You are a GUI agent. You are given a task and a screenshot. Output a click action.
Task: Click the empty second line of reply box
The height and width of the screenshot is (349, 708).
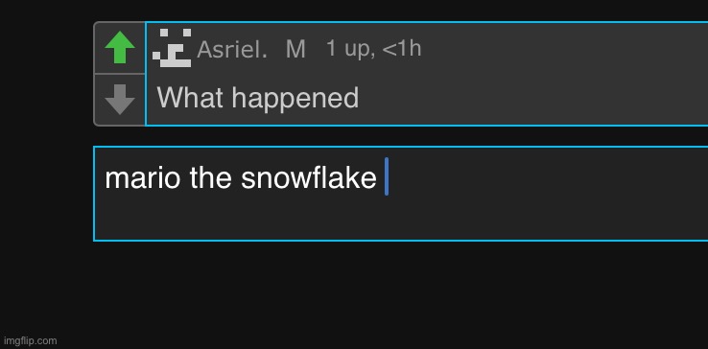coord(400,219)
